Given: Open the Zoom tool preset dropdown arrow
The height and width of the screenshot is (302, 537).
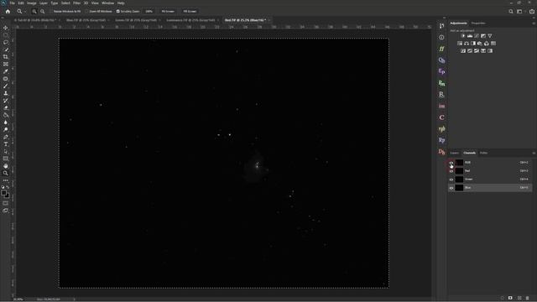Looking at the screenshot, I should [x=25, y=11].
